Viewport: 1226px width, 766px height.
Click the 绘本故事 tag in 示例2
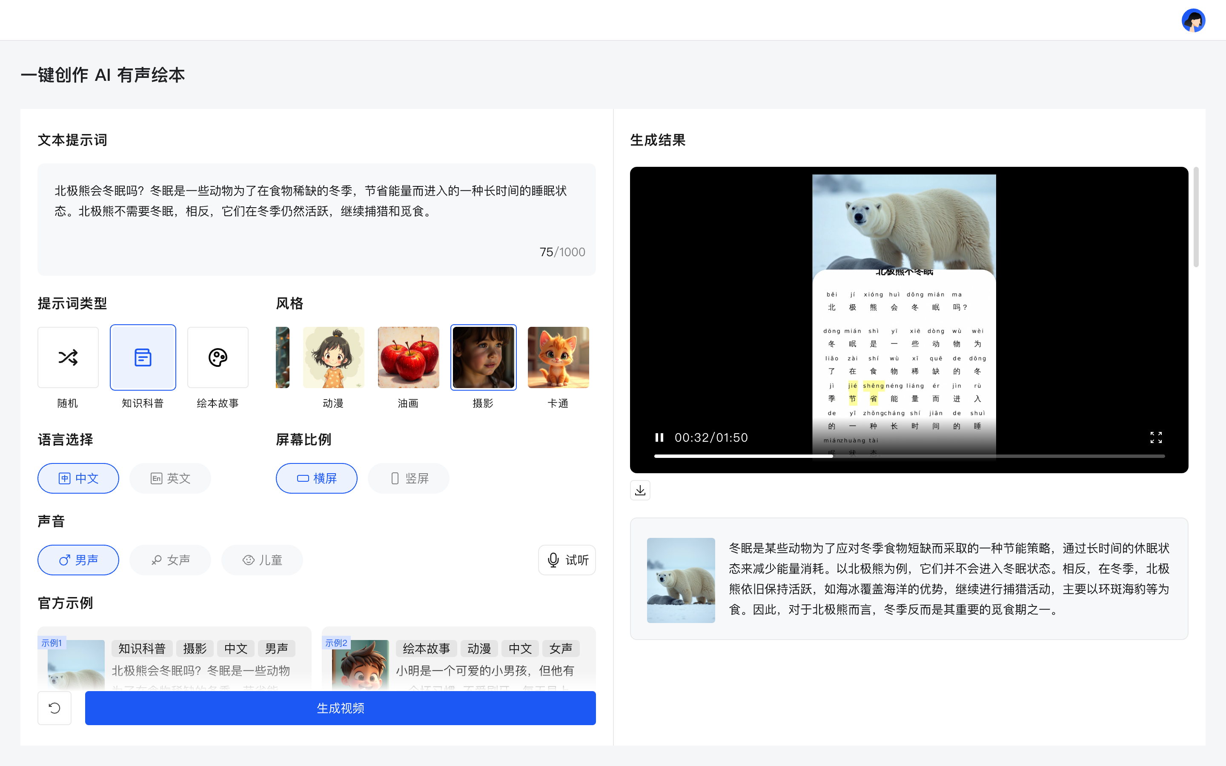coord(427,649)
